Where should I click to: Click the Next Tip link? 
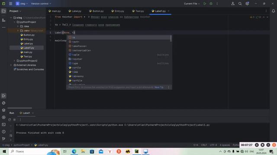click(x=159, y=87)
